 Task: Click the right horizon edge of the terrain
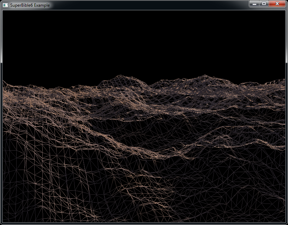pos(282,80)
